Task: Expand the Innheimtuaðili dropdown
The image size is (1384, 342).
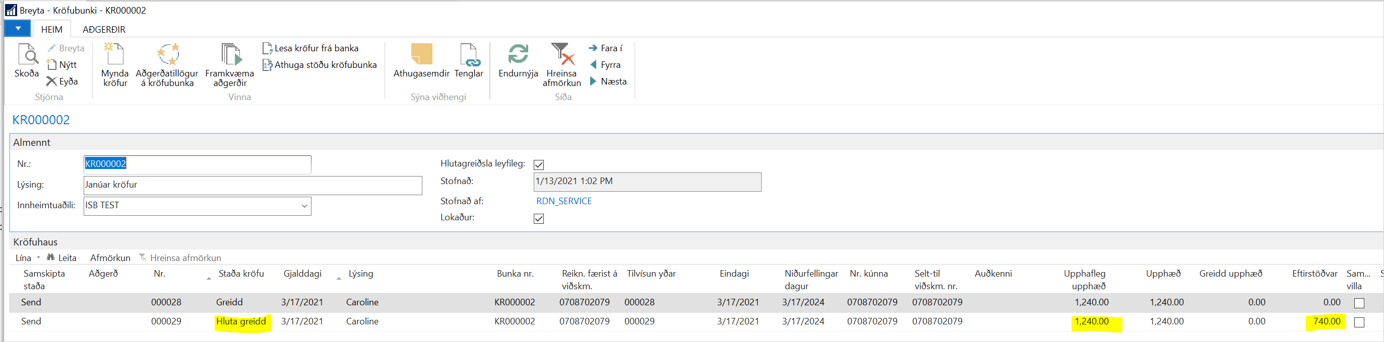Action: [x=304, y=206]
